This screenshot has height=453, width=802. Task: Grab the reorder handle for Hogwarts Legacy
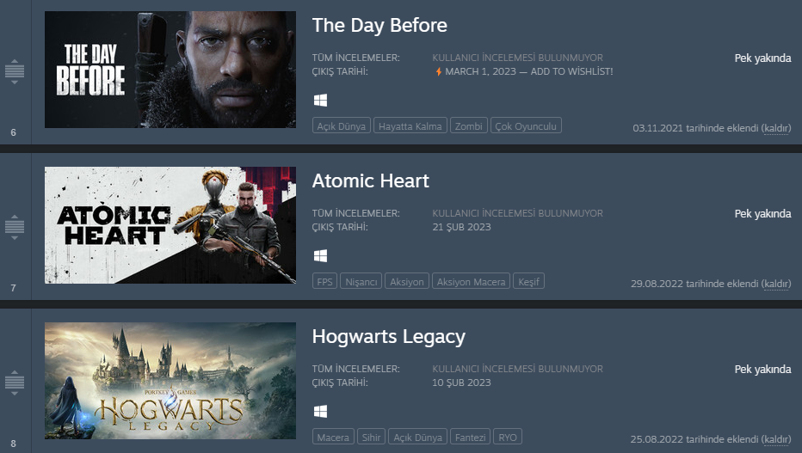point(15,383)
